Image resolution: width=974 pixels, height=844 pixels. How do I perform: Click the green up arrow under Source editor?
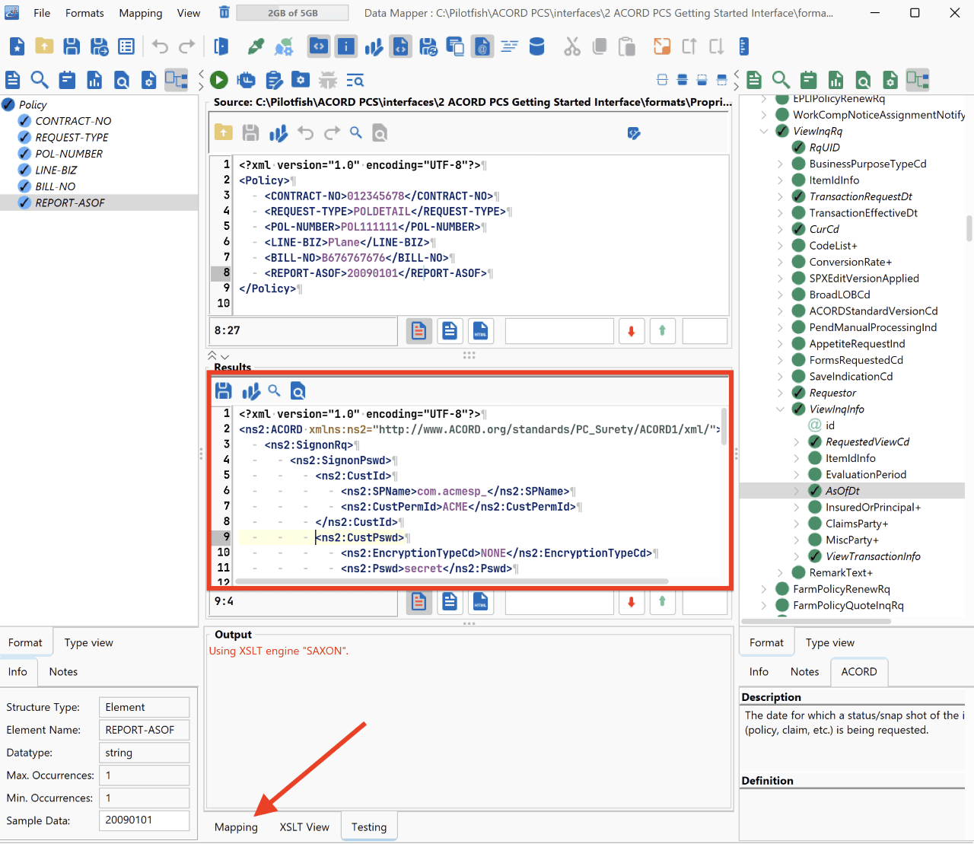pyautogui.click(x=662, y=330)
